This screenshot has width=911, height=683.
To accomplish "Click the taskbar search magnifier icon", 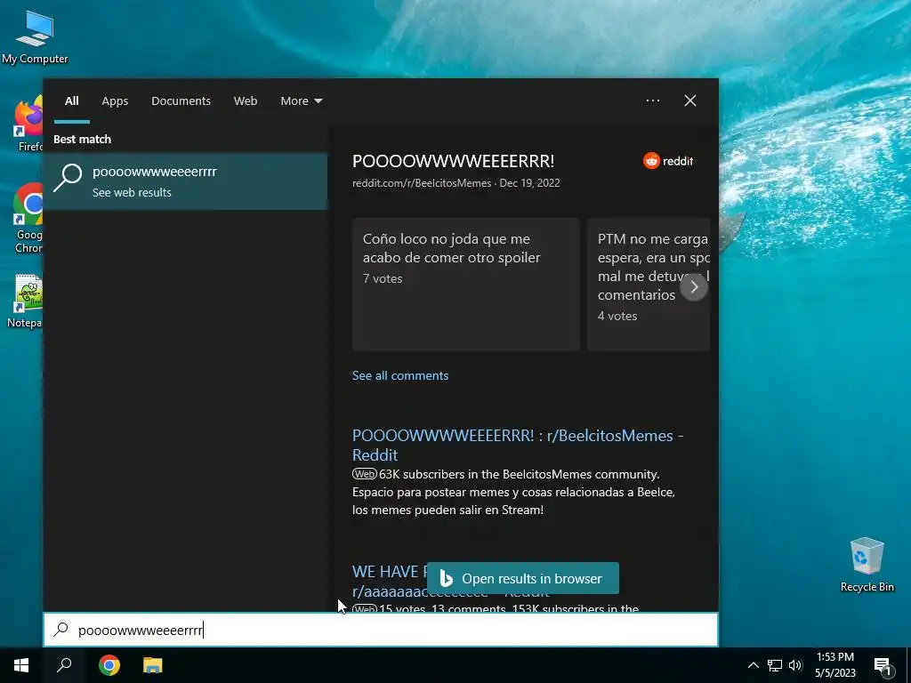I will [64, 665].
